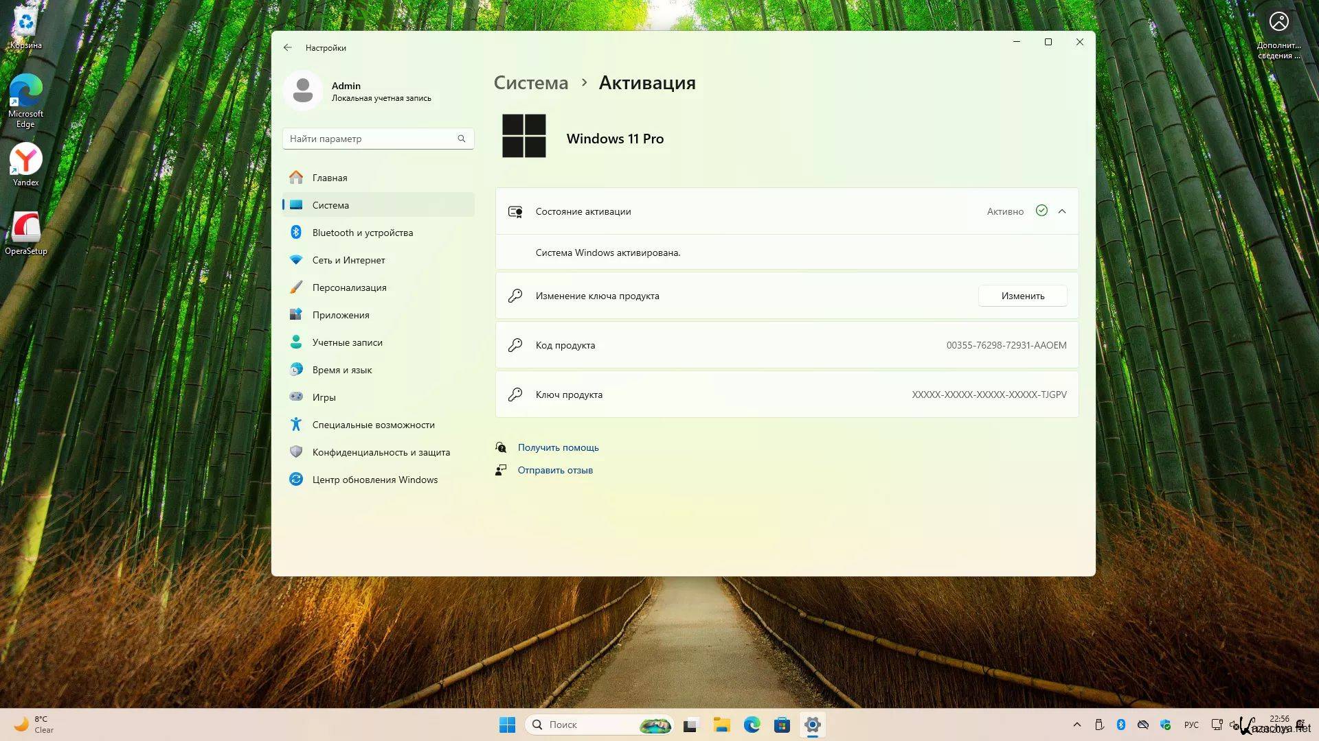
Task: Click the Отправить отзыв link
Action: tap(555, 470)
